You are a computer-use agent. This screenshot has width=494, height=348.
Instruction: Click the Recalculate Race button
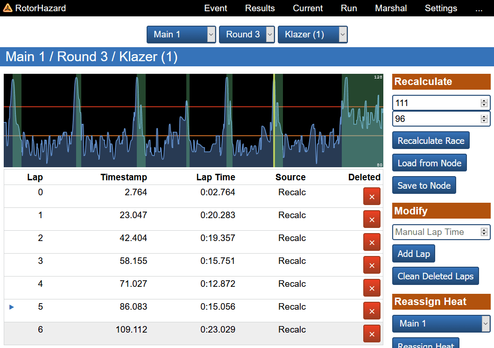(x=430, y=140)
